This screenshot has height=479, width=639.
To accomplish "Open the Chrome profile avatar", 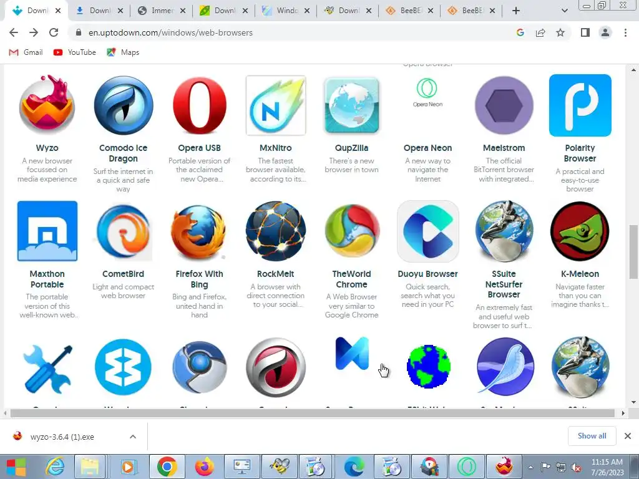I will tap(605, 32).
